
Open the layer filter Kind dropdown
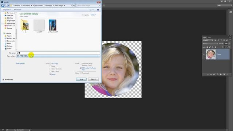(x=208, y=40)
